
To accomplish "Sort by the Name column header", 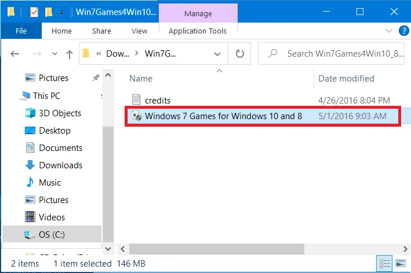I will coord(141,79).
